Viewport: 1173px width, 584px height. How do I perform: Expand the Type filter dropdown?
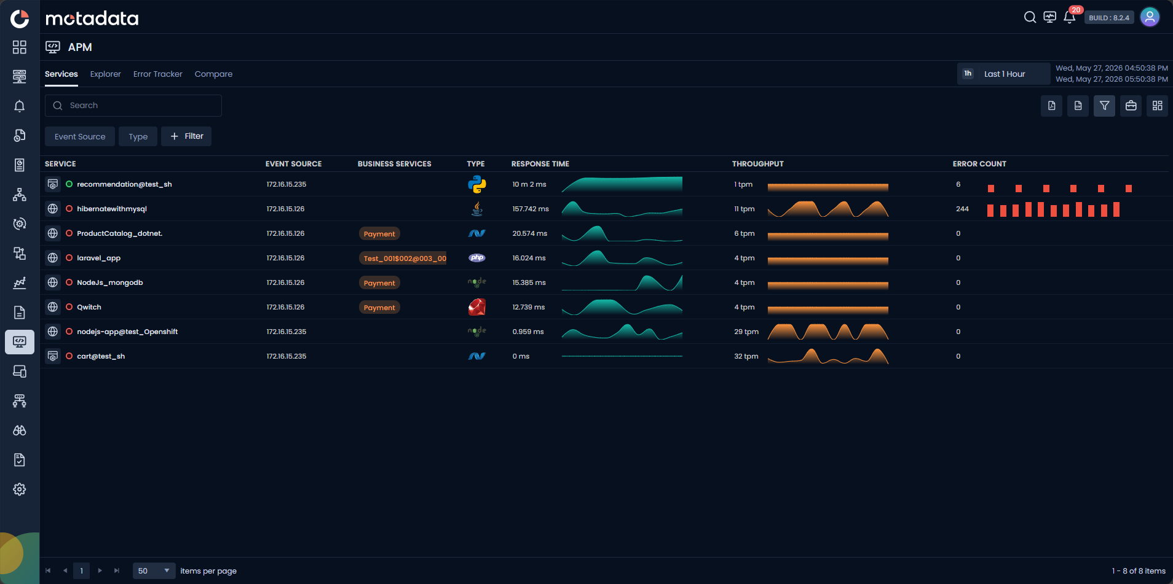click(138, 136)
